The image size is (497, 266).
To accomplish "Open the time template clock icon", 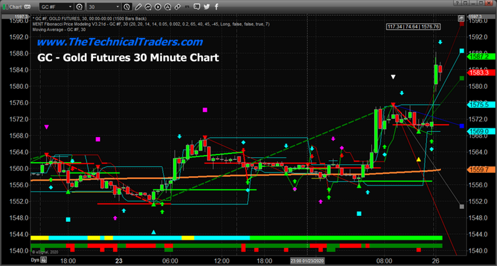I will 127,7.
